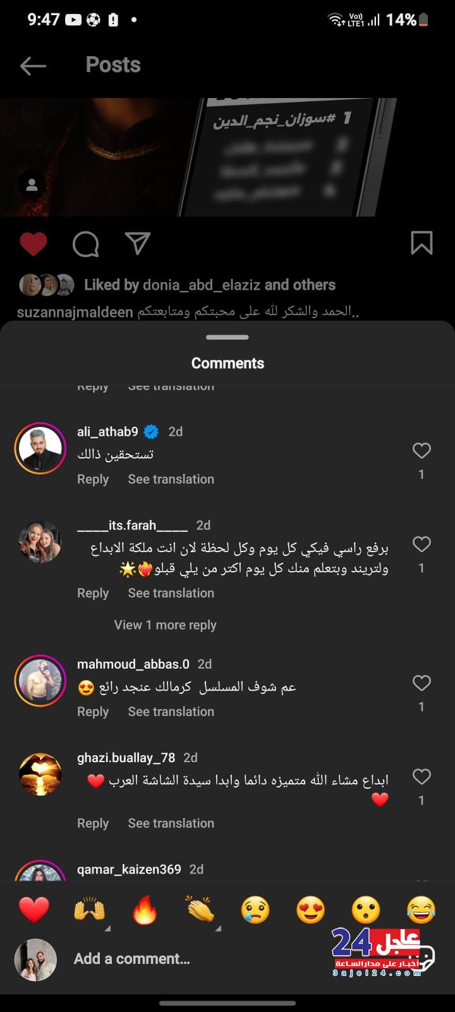Insert the clapping hands emoji
Viewport: 455px width, 1012px height.
200,911
